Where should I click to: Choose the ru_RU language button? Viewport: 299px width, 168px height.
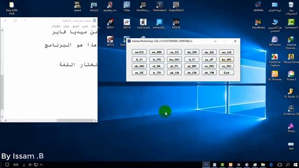tap(227, 66)
